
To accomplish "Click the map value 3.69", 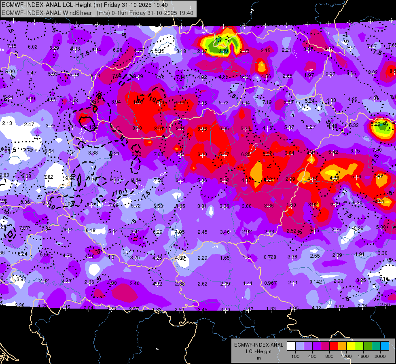I will pos(223,51).
